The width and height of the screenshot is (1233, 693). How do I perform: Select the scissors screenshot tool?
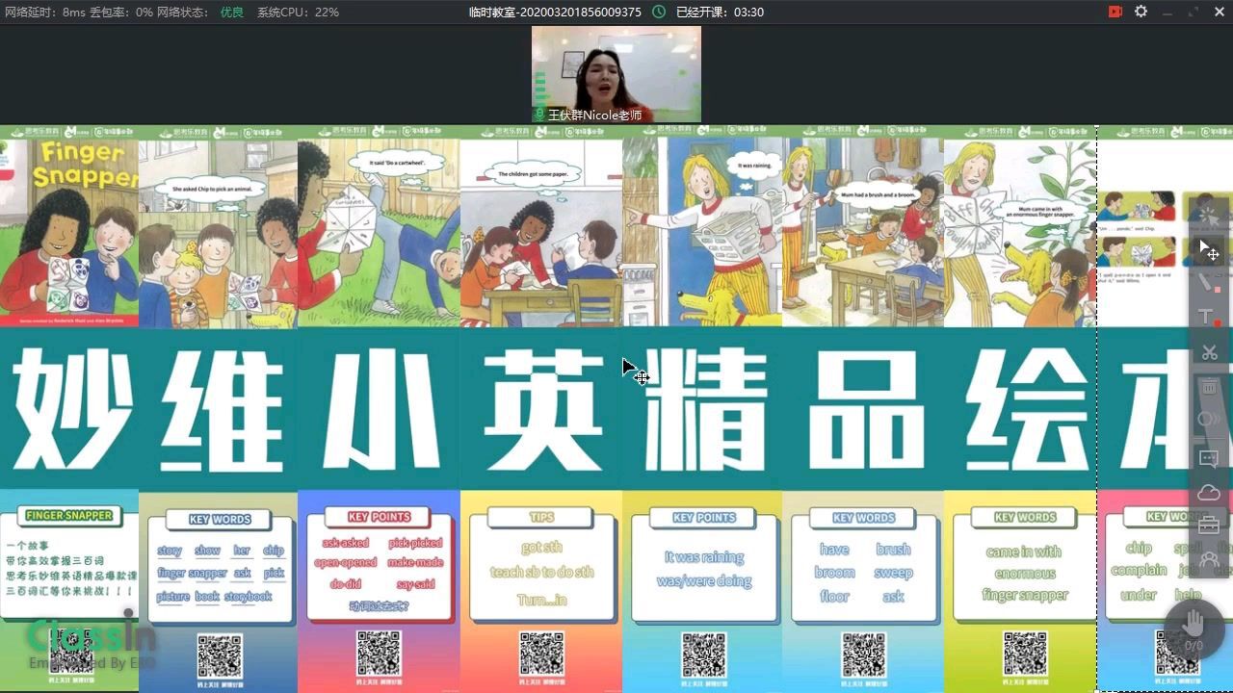pos(1209,352)
